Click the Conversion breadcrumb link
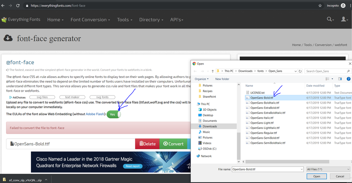This screenshot has width=352, height=183. pyautogui.click(x=323, y=45)
